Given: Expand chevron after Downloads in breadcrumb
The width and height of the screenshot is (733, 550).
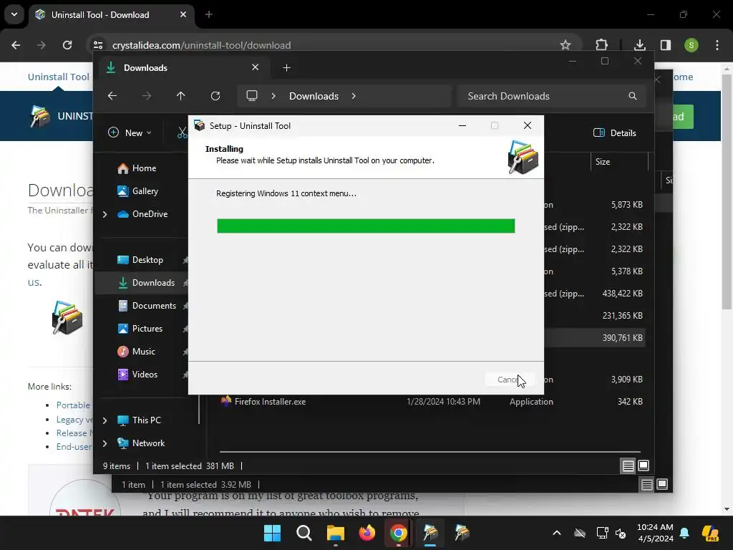Looking at the screenshot, I should 354,96.
